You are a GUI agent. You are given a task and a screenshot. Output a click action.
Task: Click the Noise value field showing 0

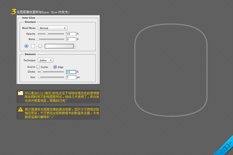pyautogui.click(x=71, y=40)
